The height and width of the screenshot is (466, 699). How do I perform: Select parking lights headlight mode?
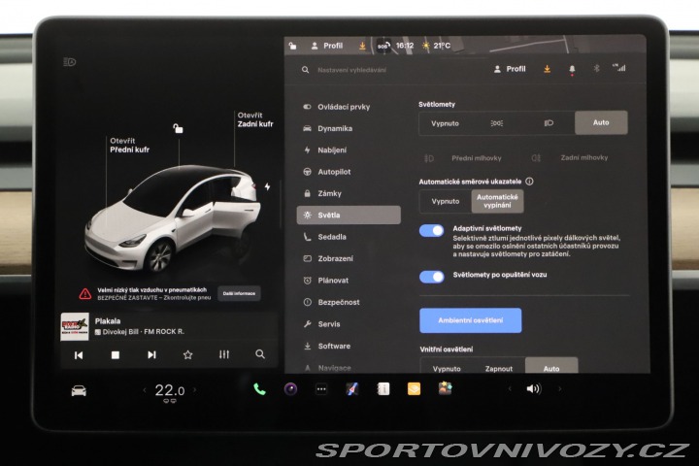(x=497, y=123)
